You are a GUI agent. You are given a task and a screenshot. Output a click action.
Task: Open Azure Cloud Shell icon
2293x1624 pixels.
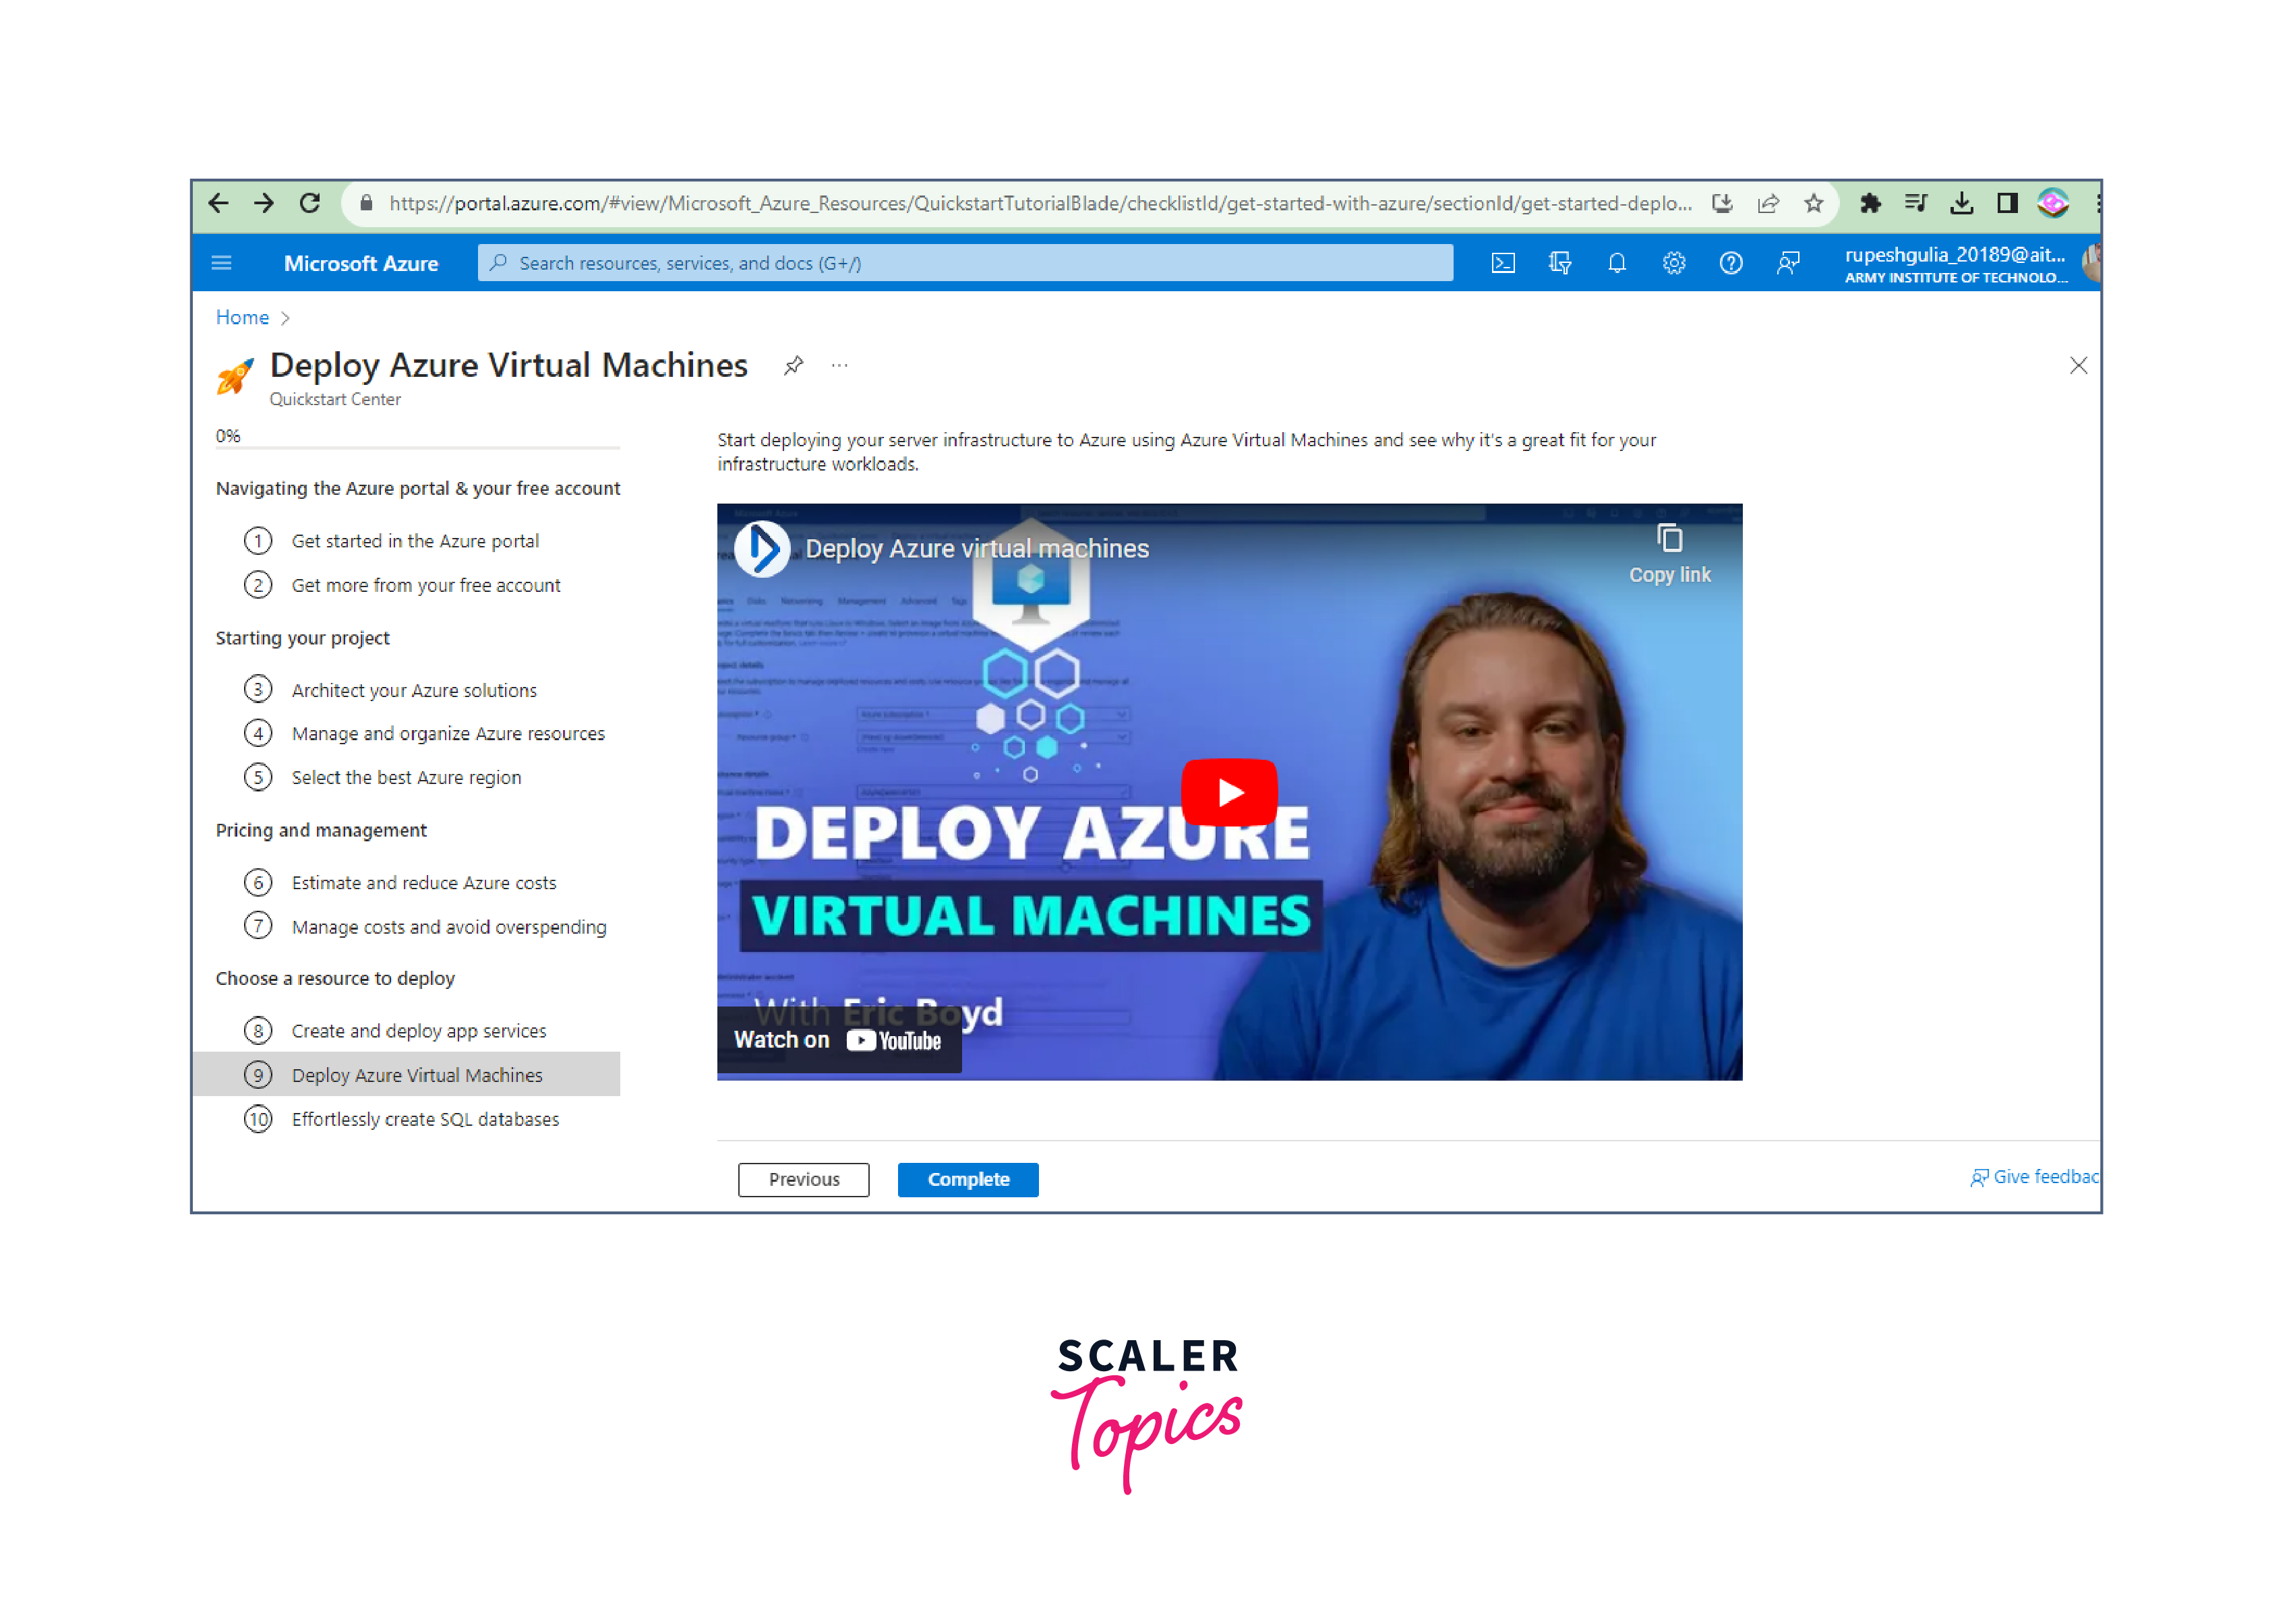point(1502,263)
